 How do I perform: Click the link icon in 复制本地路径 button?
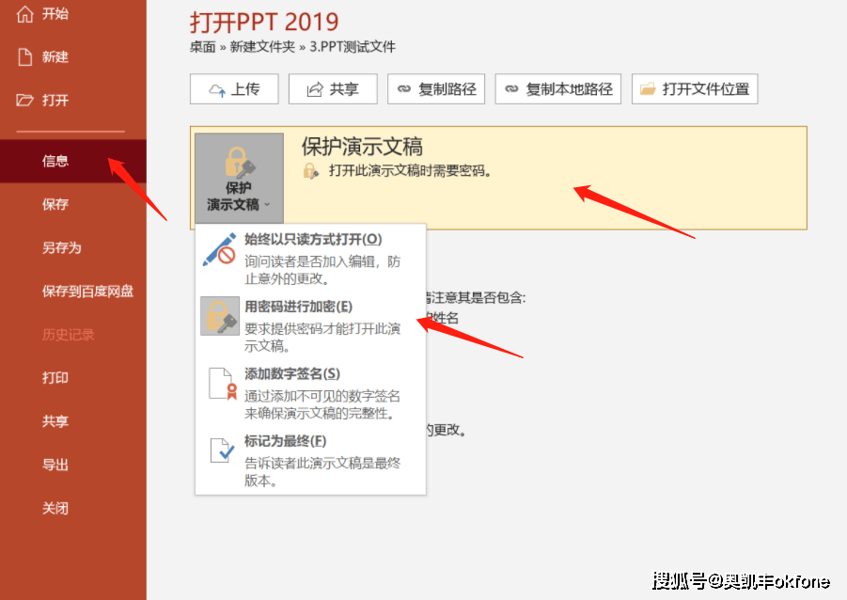511,89
